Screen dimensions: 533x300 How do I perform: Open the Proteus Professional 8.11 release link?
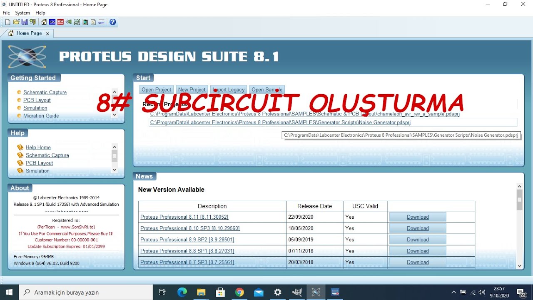point(184,217)
